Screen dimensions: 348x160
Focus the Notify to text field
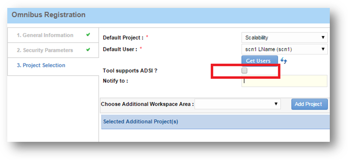click(x=284, y=81)
